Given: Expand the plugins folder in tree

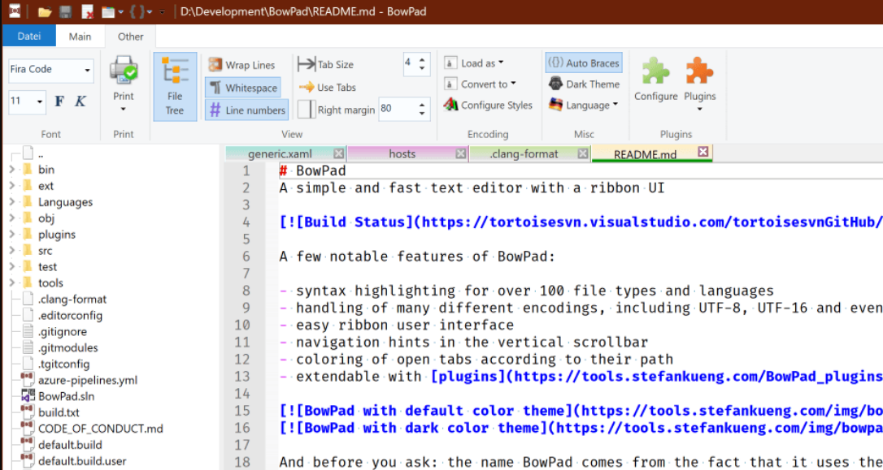Looking at the screenshot, I should coord(12,235).
